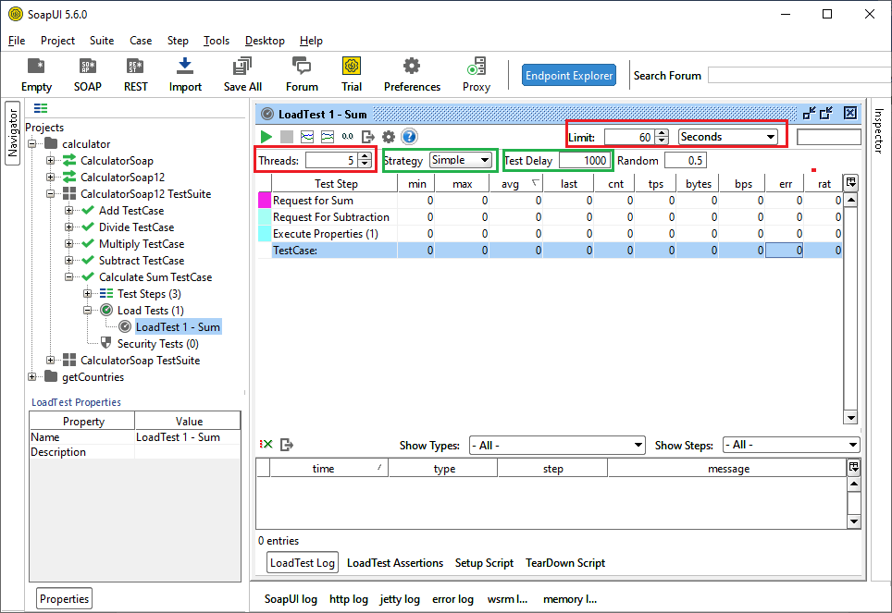
Task: Click the magenta Request for Sum swatch
Action: tap(265, 200)
